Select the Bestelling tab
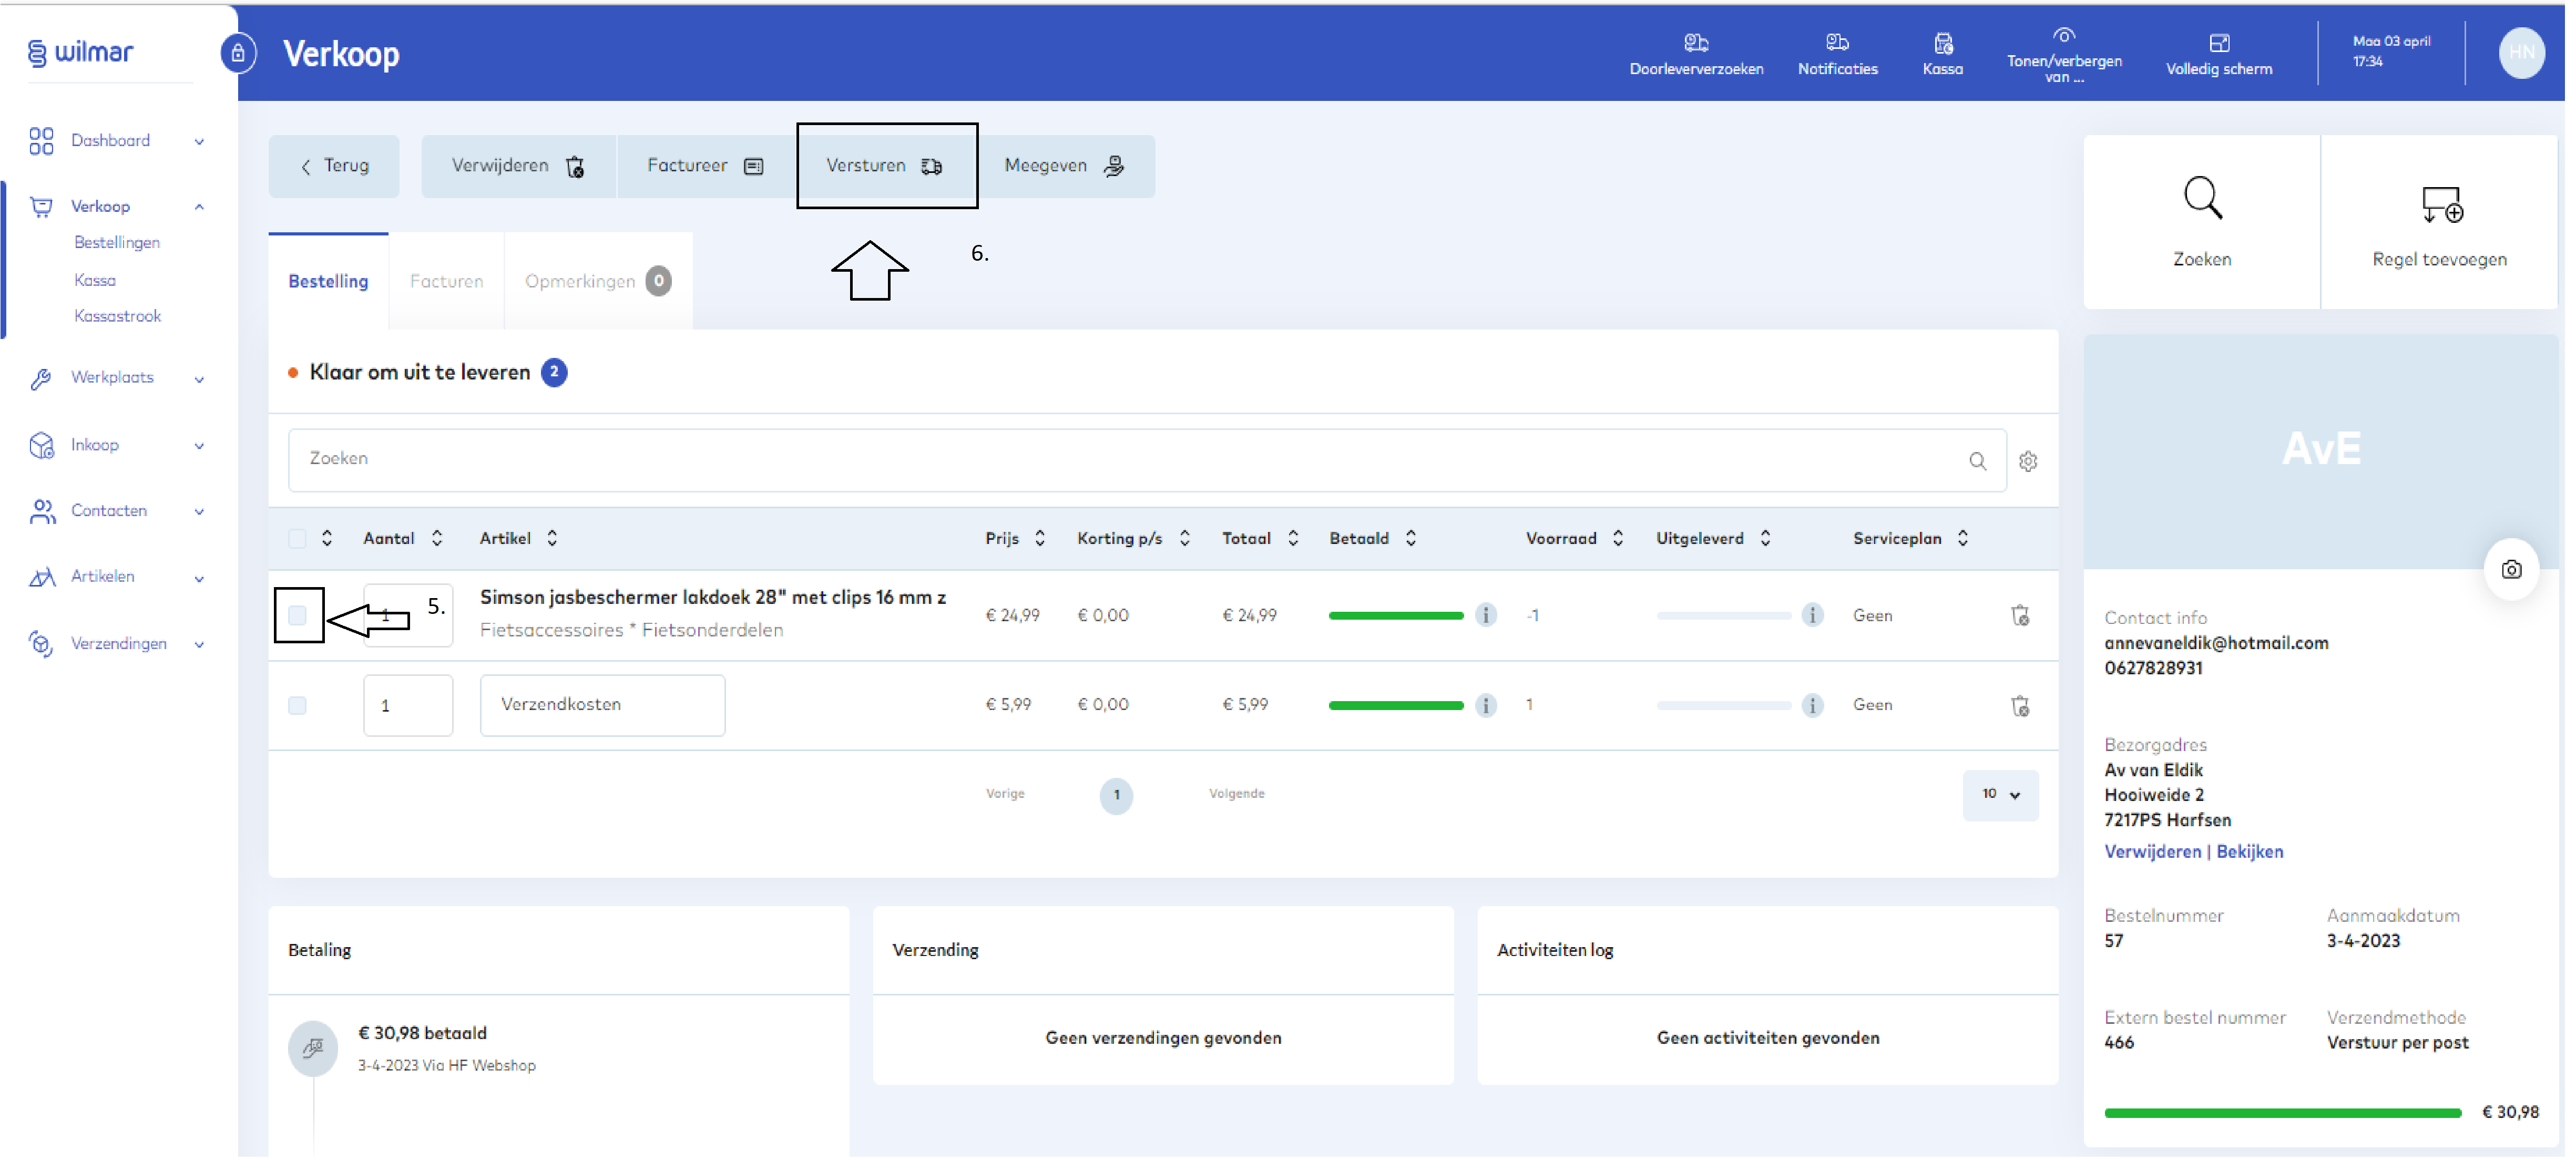The height and width of the screenshot is (1171, 2576). tap(330, 282)
